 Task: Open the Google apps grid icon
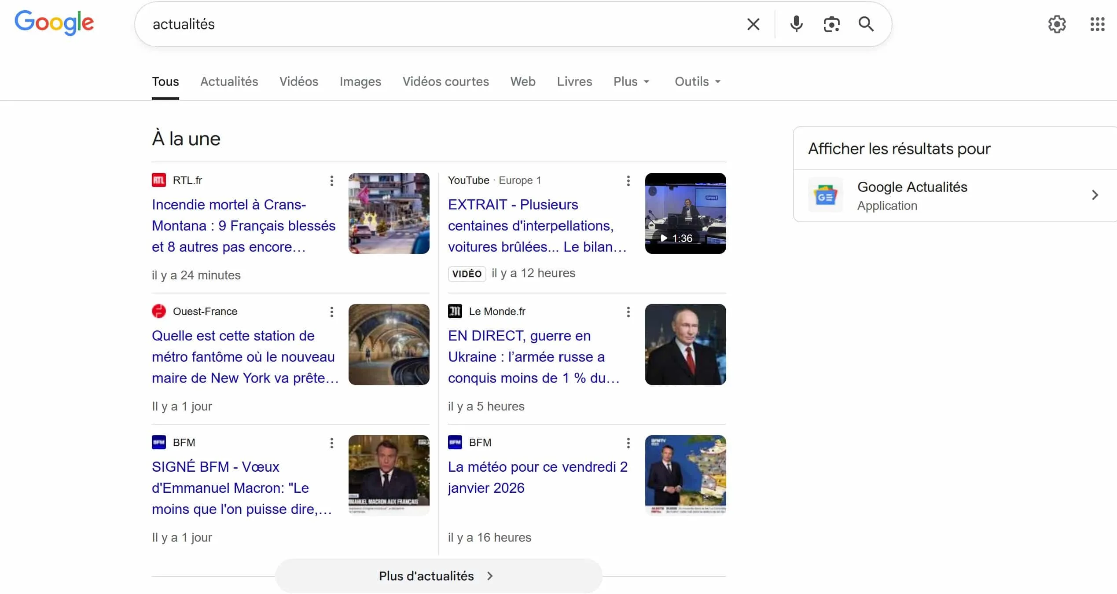pos(1098,24)
